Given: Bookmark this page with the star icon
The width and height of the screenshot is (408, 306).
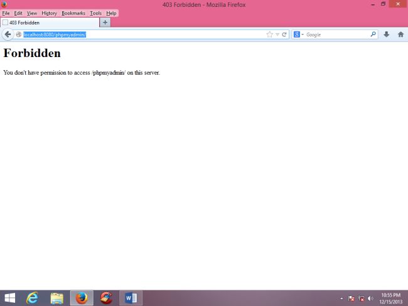Looking at the screenshot, I should [x=269, y=34].
